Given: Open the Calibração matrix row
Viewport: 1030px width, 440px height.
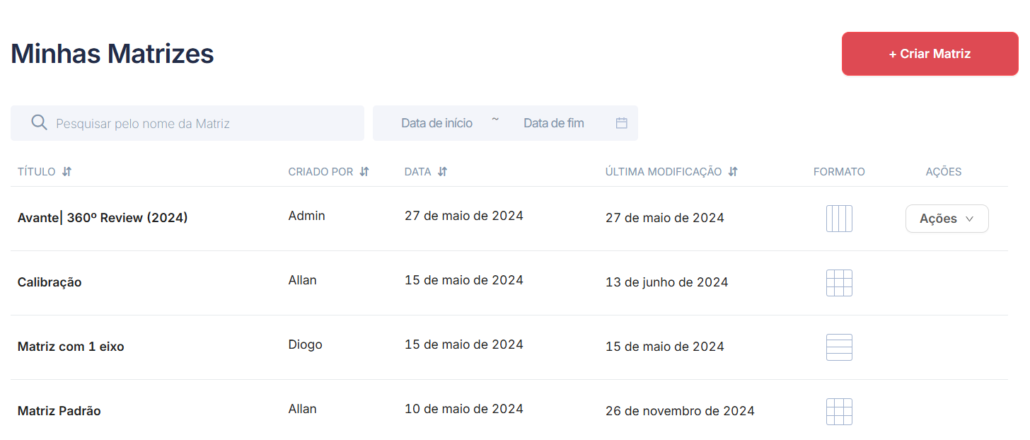Looking at the screenshot, I should 509,283.
